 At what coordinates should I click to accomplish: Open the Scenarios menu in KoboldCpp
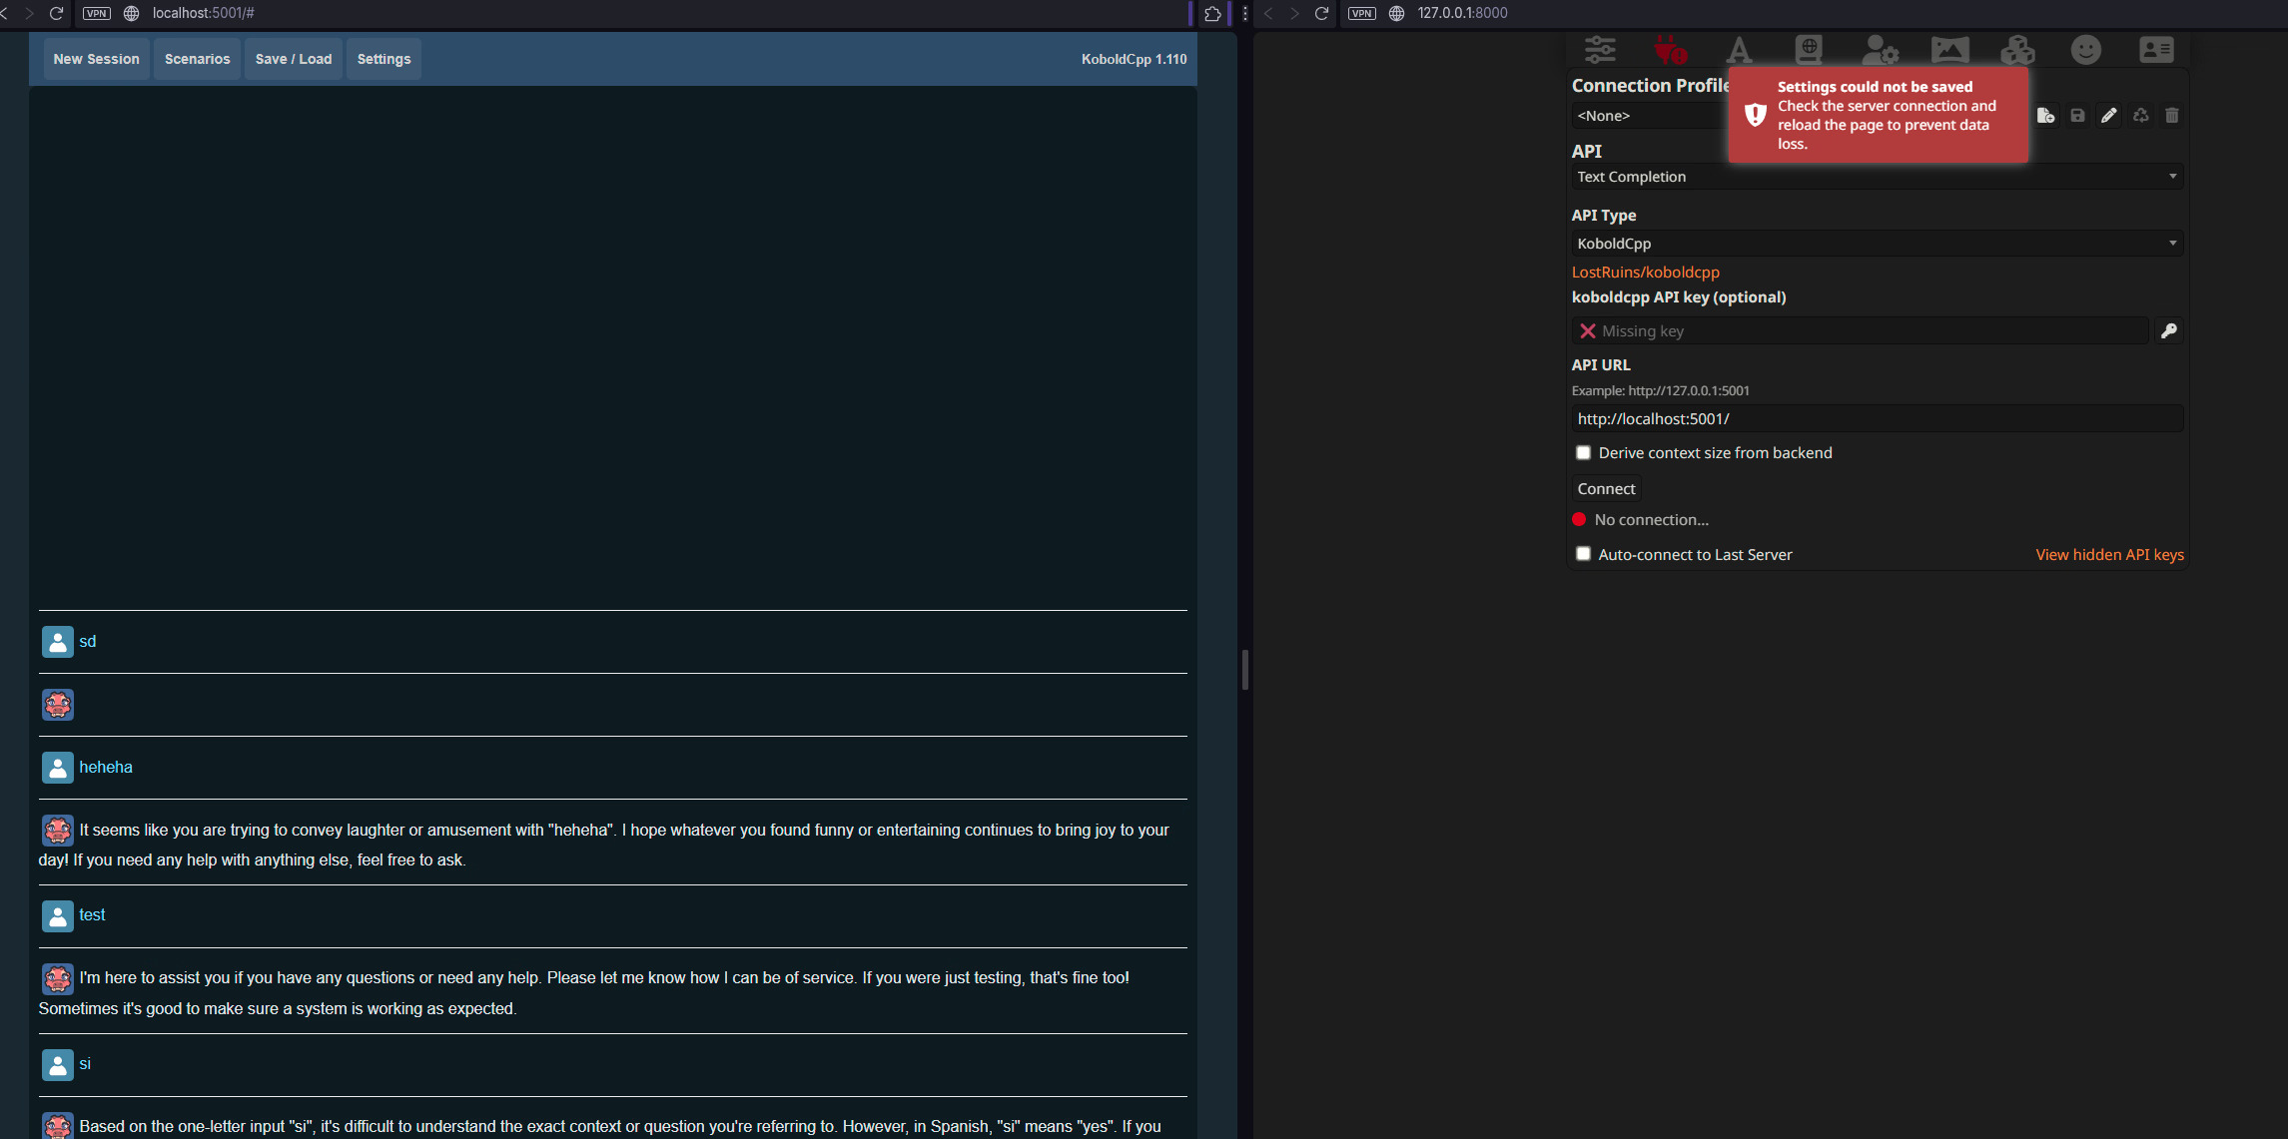click(197, 59)
